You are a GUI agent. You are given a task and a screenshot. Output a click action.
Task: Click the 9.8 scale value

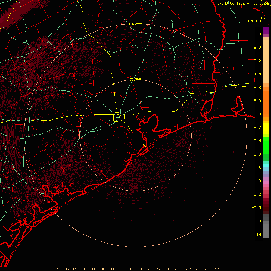[x=257, y=34]
